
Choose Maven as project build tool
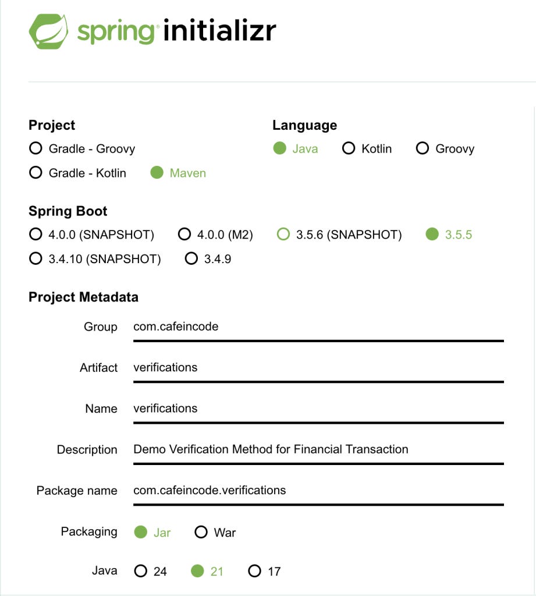(x=178, y=172)
